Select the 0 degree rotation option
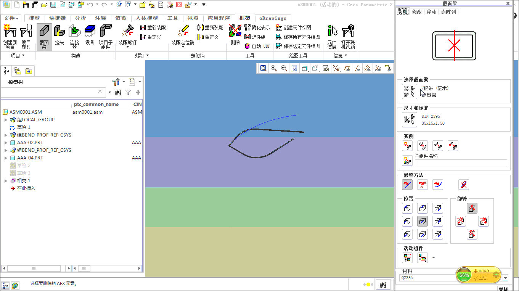 472,208
